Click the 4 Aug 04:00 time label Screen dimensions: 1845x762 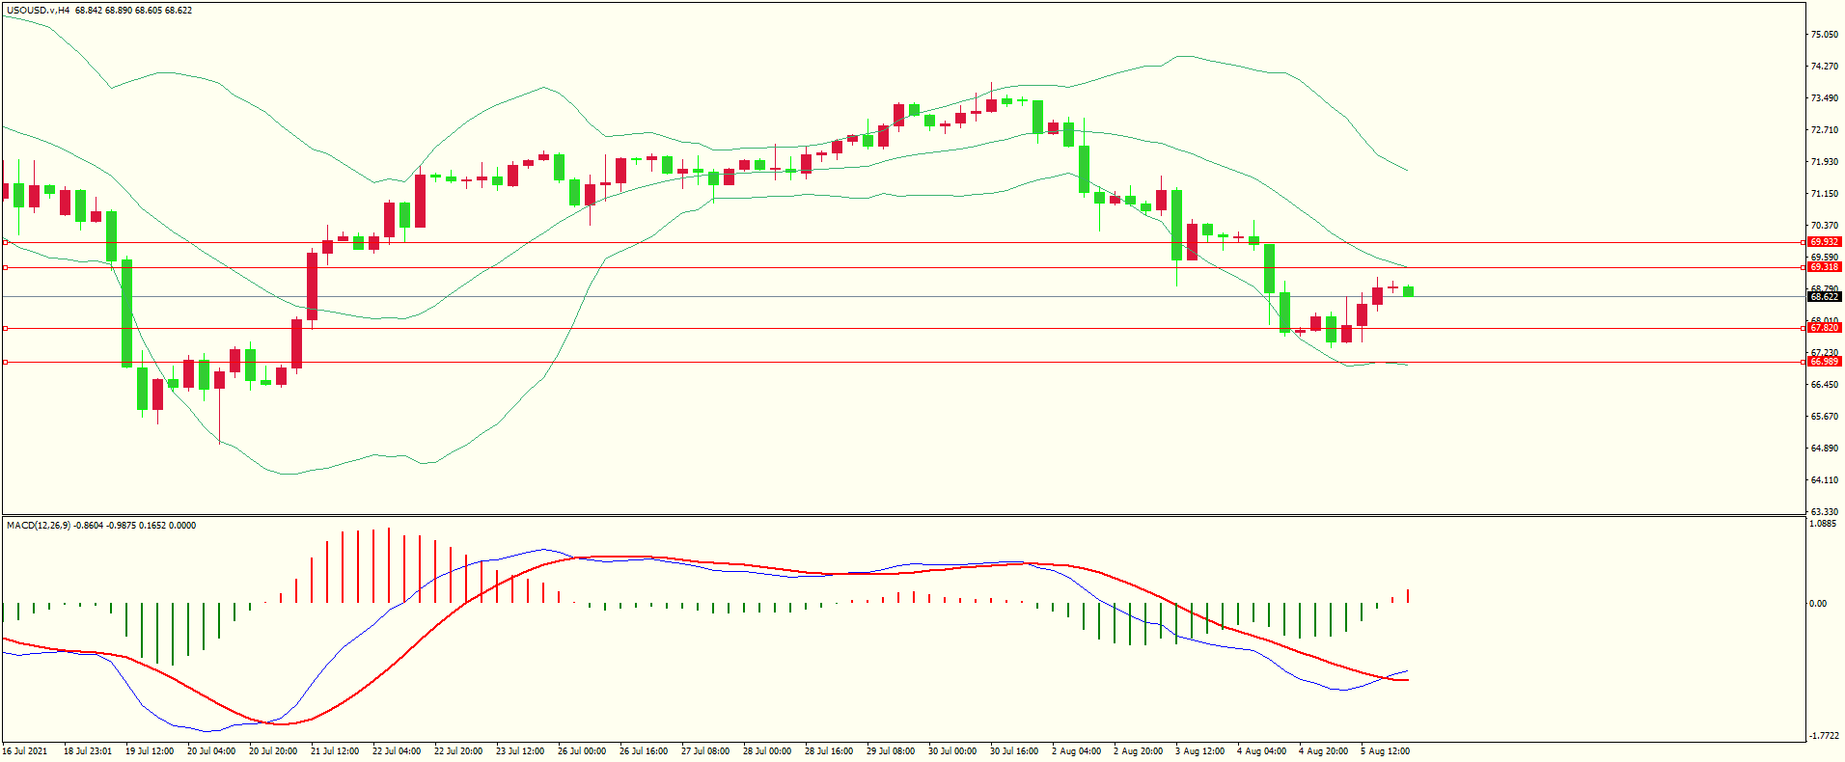pos(1262,751)
